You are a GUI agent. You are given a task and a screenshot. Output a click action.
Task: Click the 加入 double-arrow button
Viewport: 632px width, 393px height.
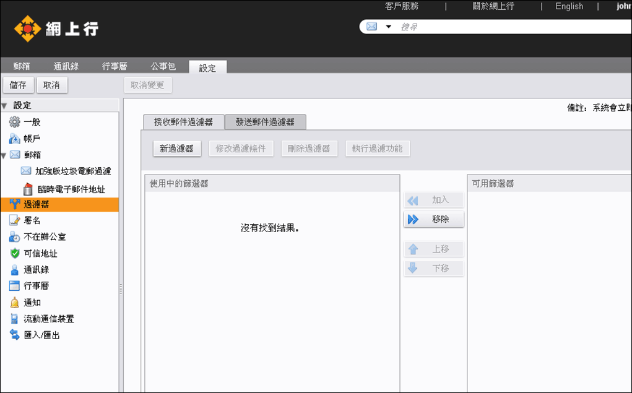click(434, 200)
